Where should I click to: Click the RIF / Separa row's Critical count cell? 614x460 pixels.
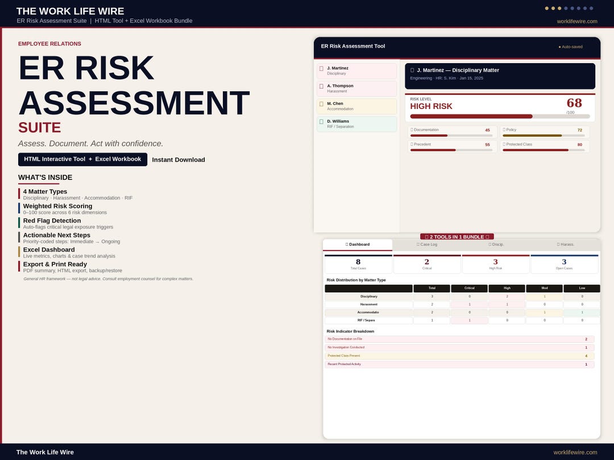pyautogui.click(x=470, y=320)
